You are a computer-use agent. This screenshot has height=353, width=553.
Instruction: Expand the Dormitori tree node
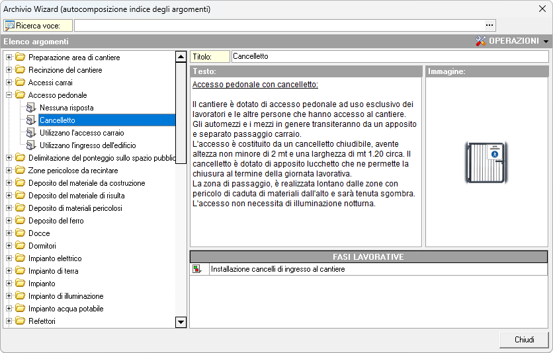click(9, 246)
